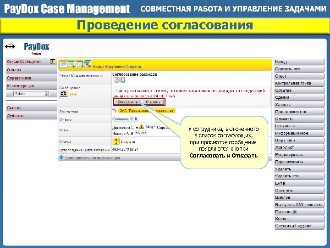Image resolution: width=330 pixels, height=248 pixels.
Task: Click the Удалить все button
Action: [x=299, y=176]
